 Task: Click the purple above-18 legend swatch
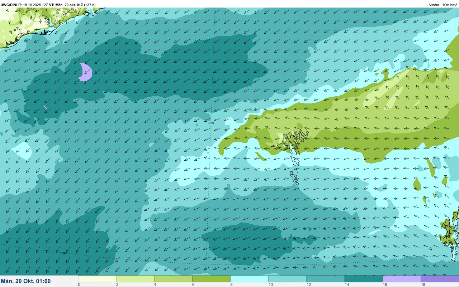point(440,279)
